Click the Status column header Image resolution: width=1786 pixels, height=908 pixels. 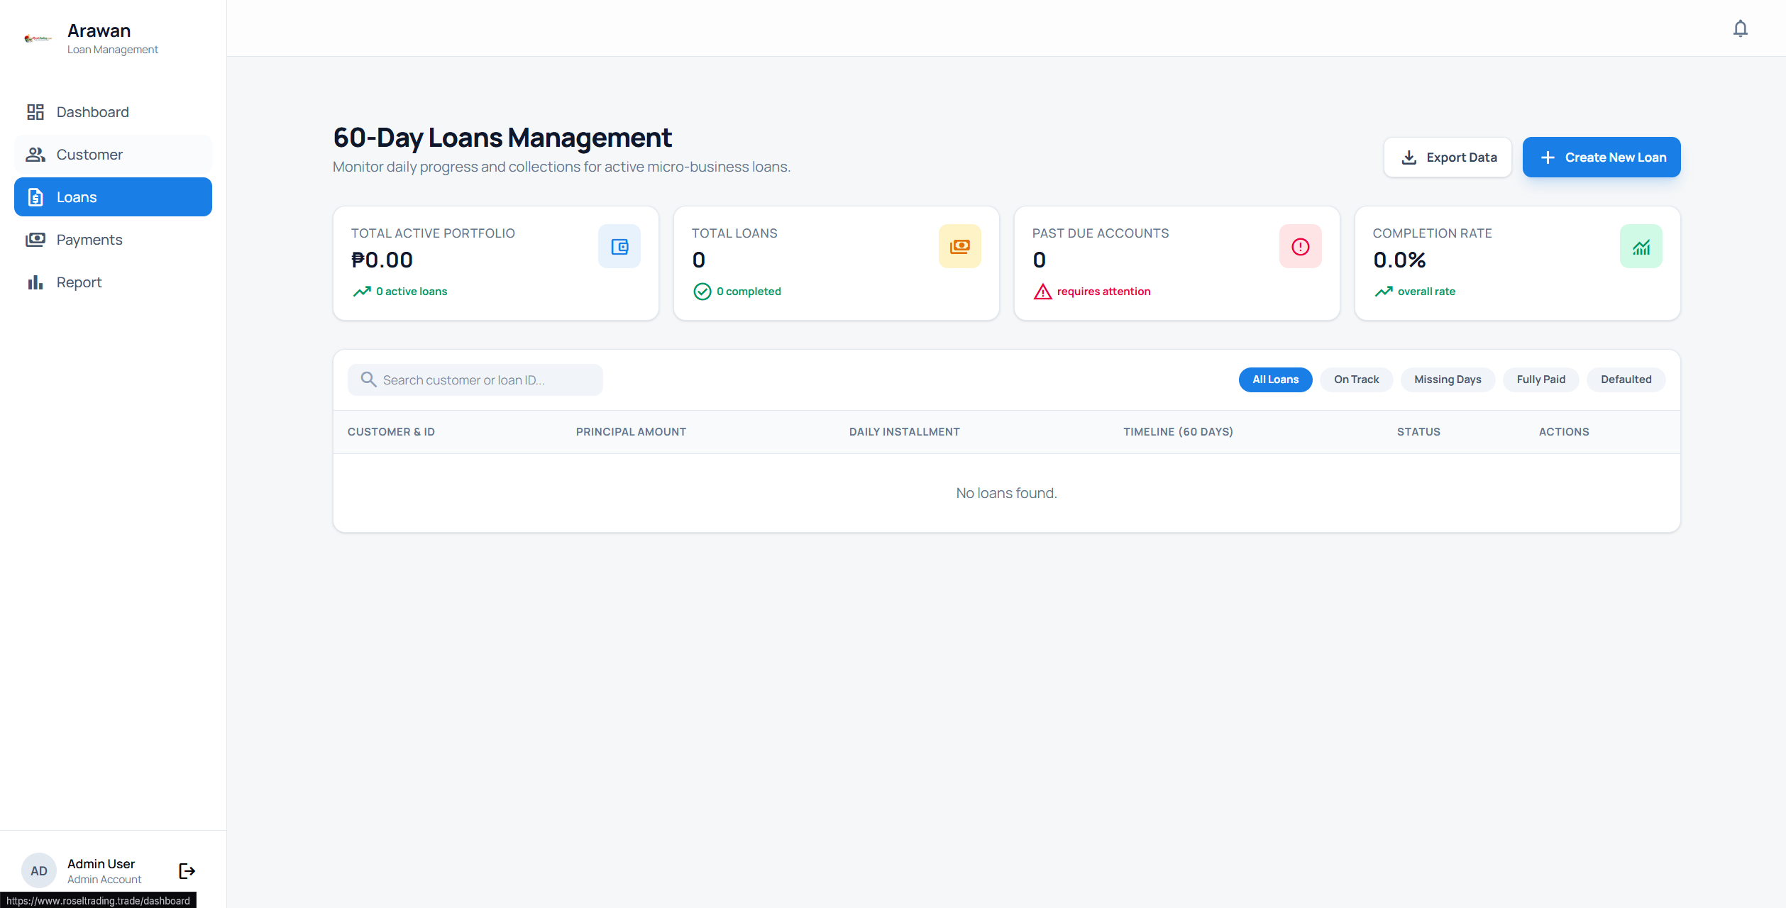(x=1418, y=432)
